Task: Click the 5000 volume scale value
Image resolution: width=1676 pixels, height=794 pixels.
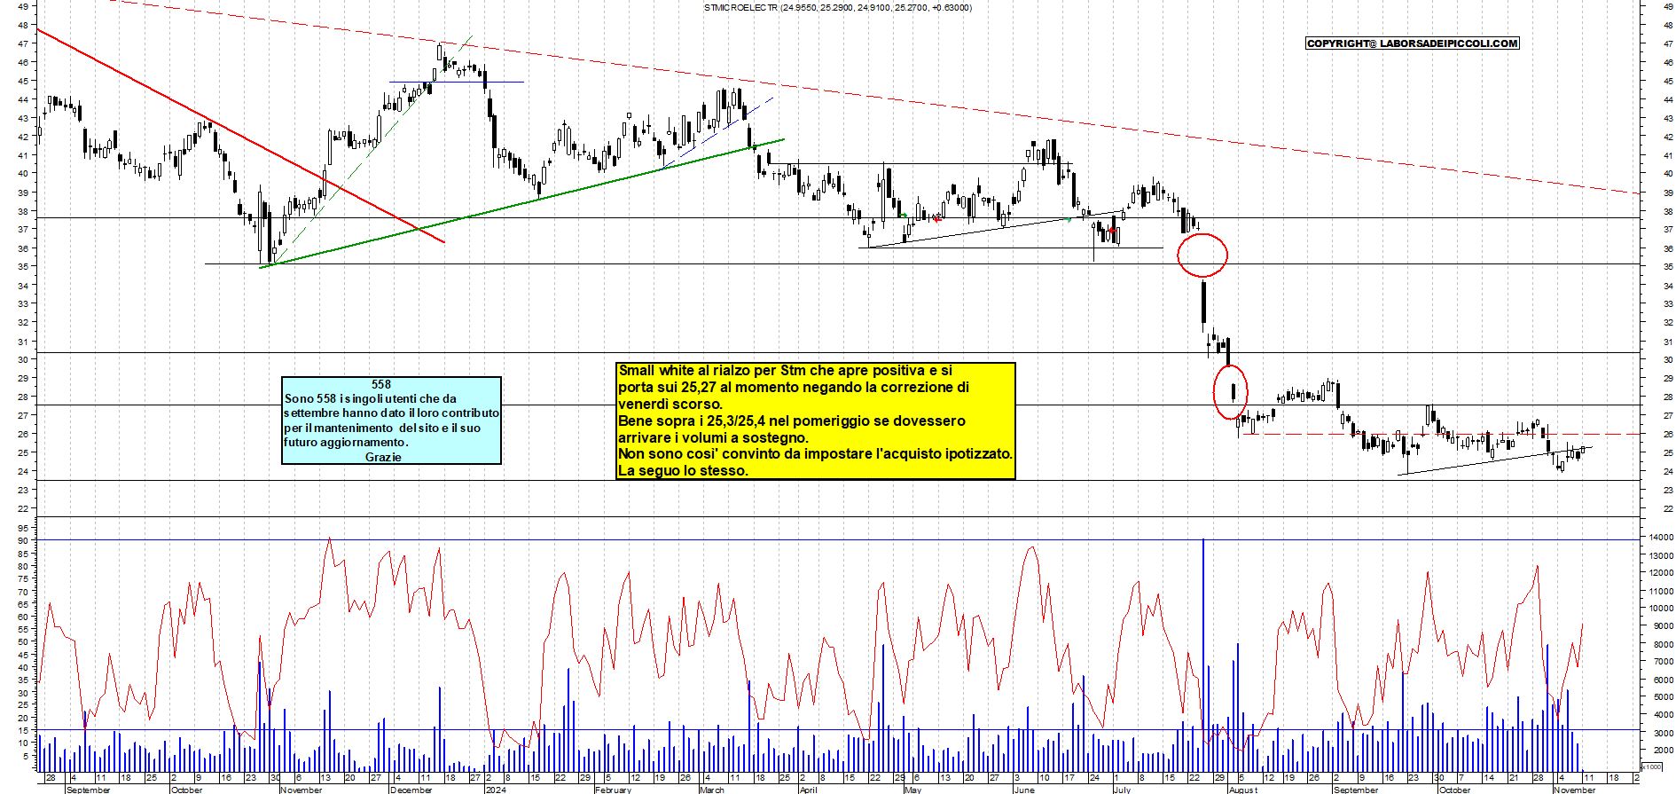Action: pos(1663,698)
